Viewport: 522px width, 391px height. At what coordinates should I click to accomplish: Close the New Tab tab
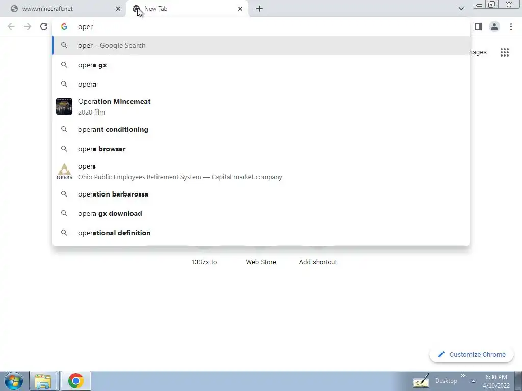coord(240,9)
